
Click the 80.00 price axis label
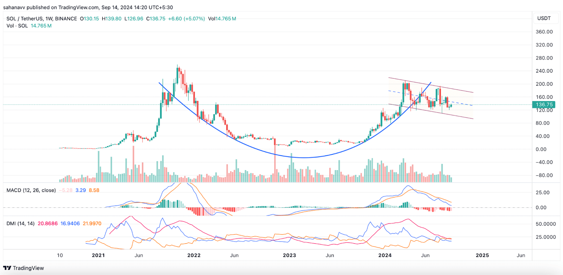(x=543, y=123)
